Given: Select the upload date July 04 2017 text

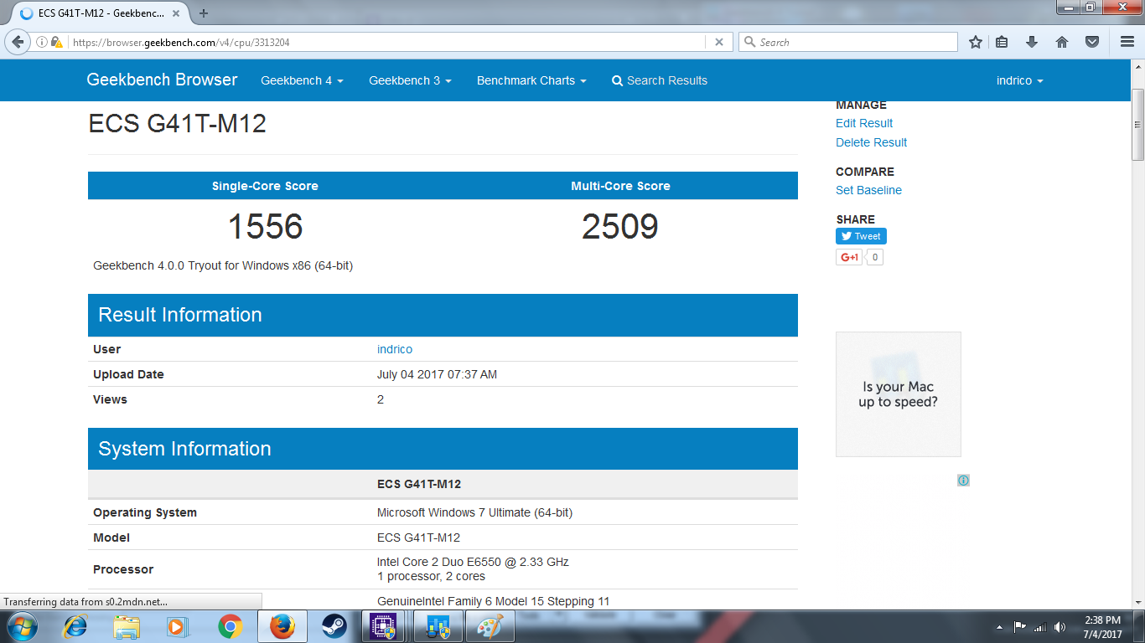Looking at the screenshot, I should (x=437, y=374).
